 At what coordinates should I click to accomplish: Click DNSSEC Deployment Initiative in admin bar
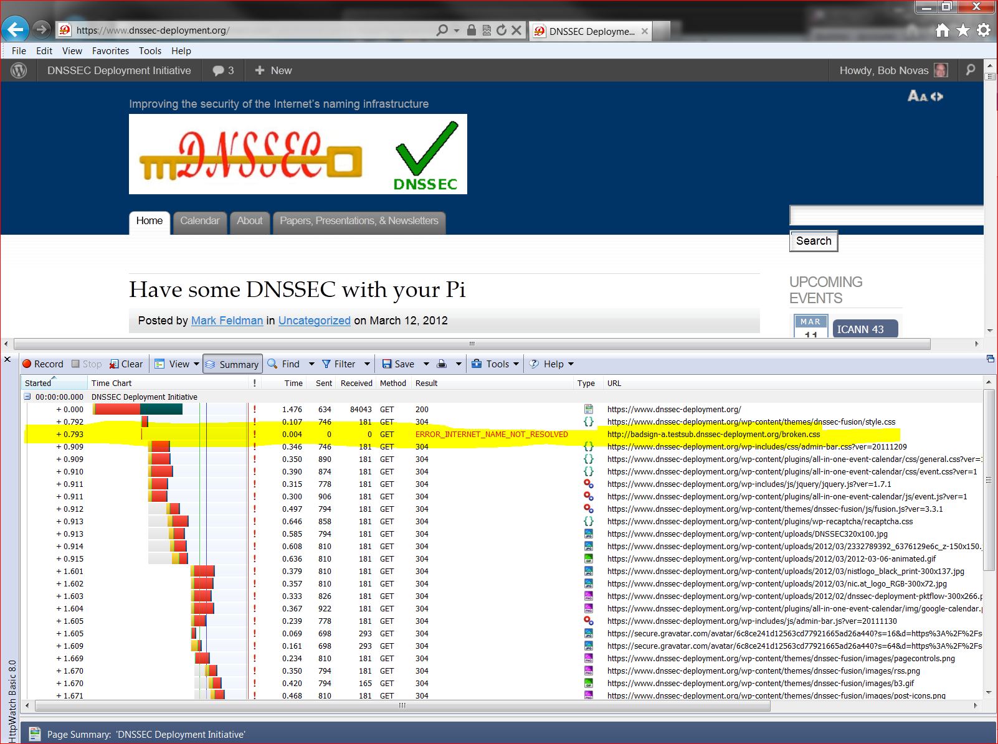[x=119, y=70]
